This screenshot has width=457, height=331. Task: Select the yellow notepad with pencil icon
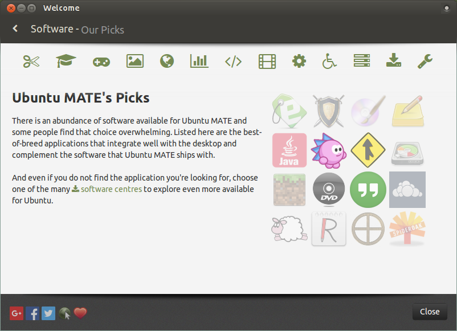point(407,111)
